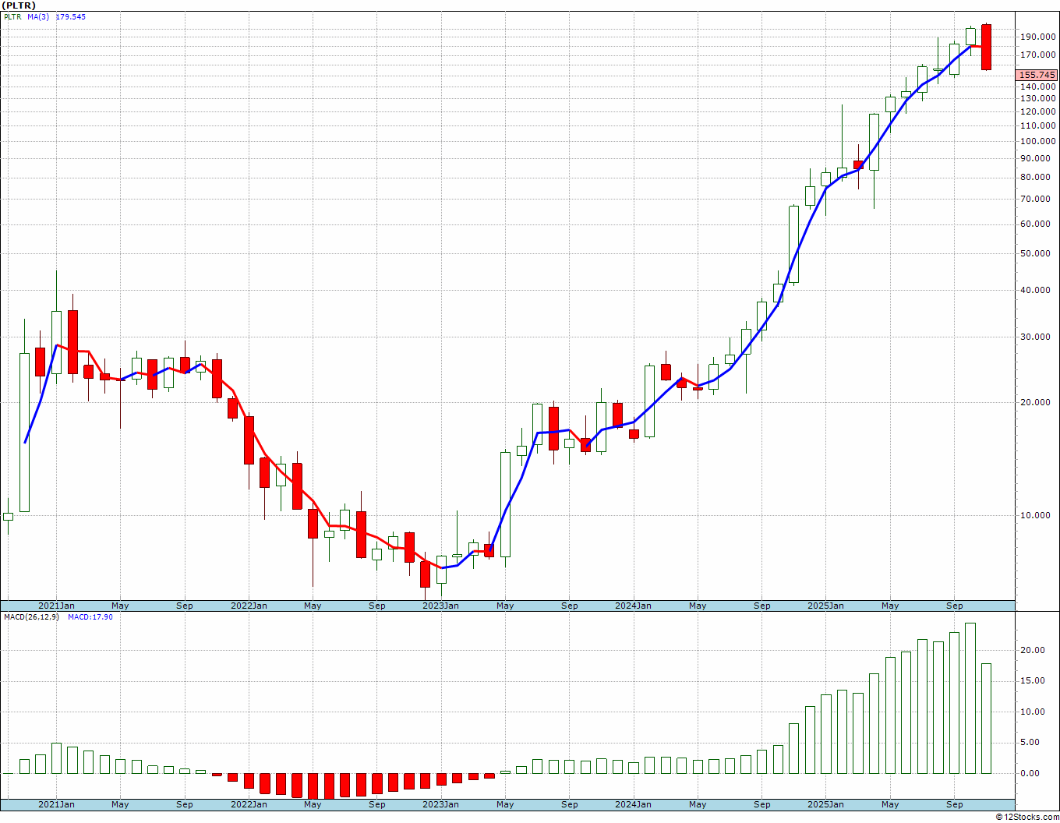Select 2025Jan on the price chart time axis
The width and height of the screenshot is (1060, 823).
pyautogui.click(x=825, y=606)
